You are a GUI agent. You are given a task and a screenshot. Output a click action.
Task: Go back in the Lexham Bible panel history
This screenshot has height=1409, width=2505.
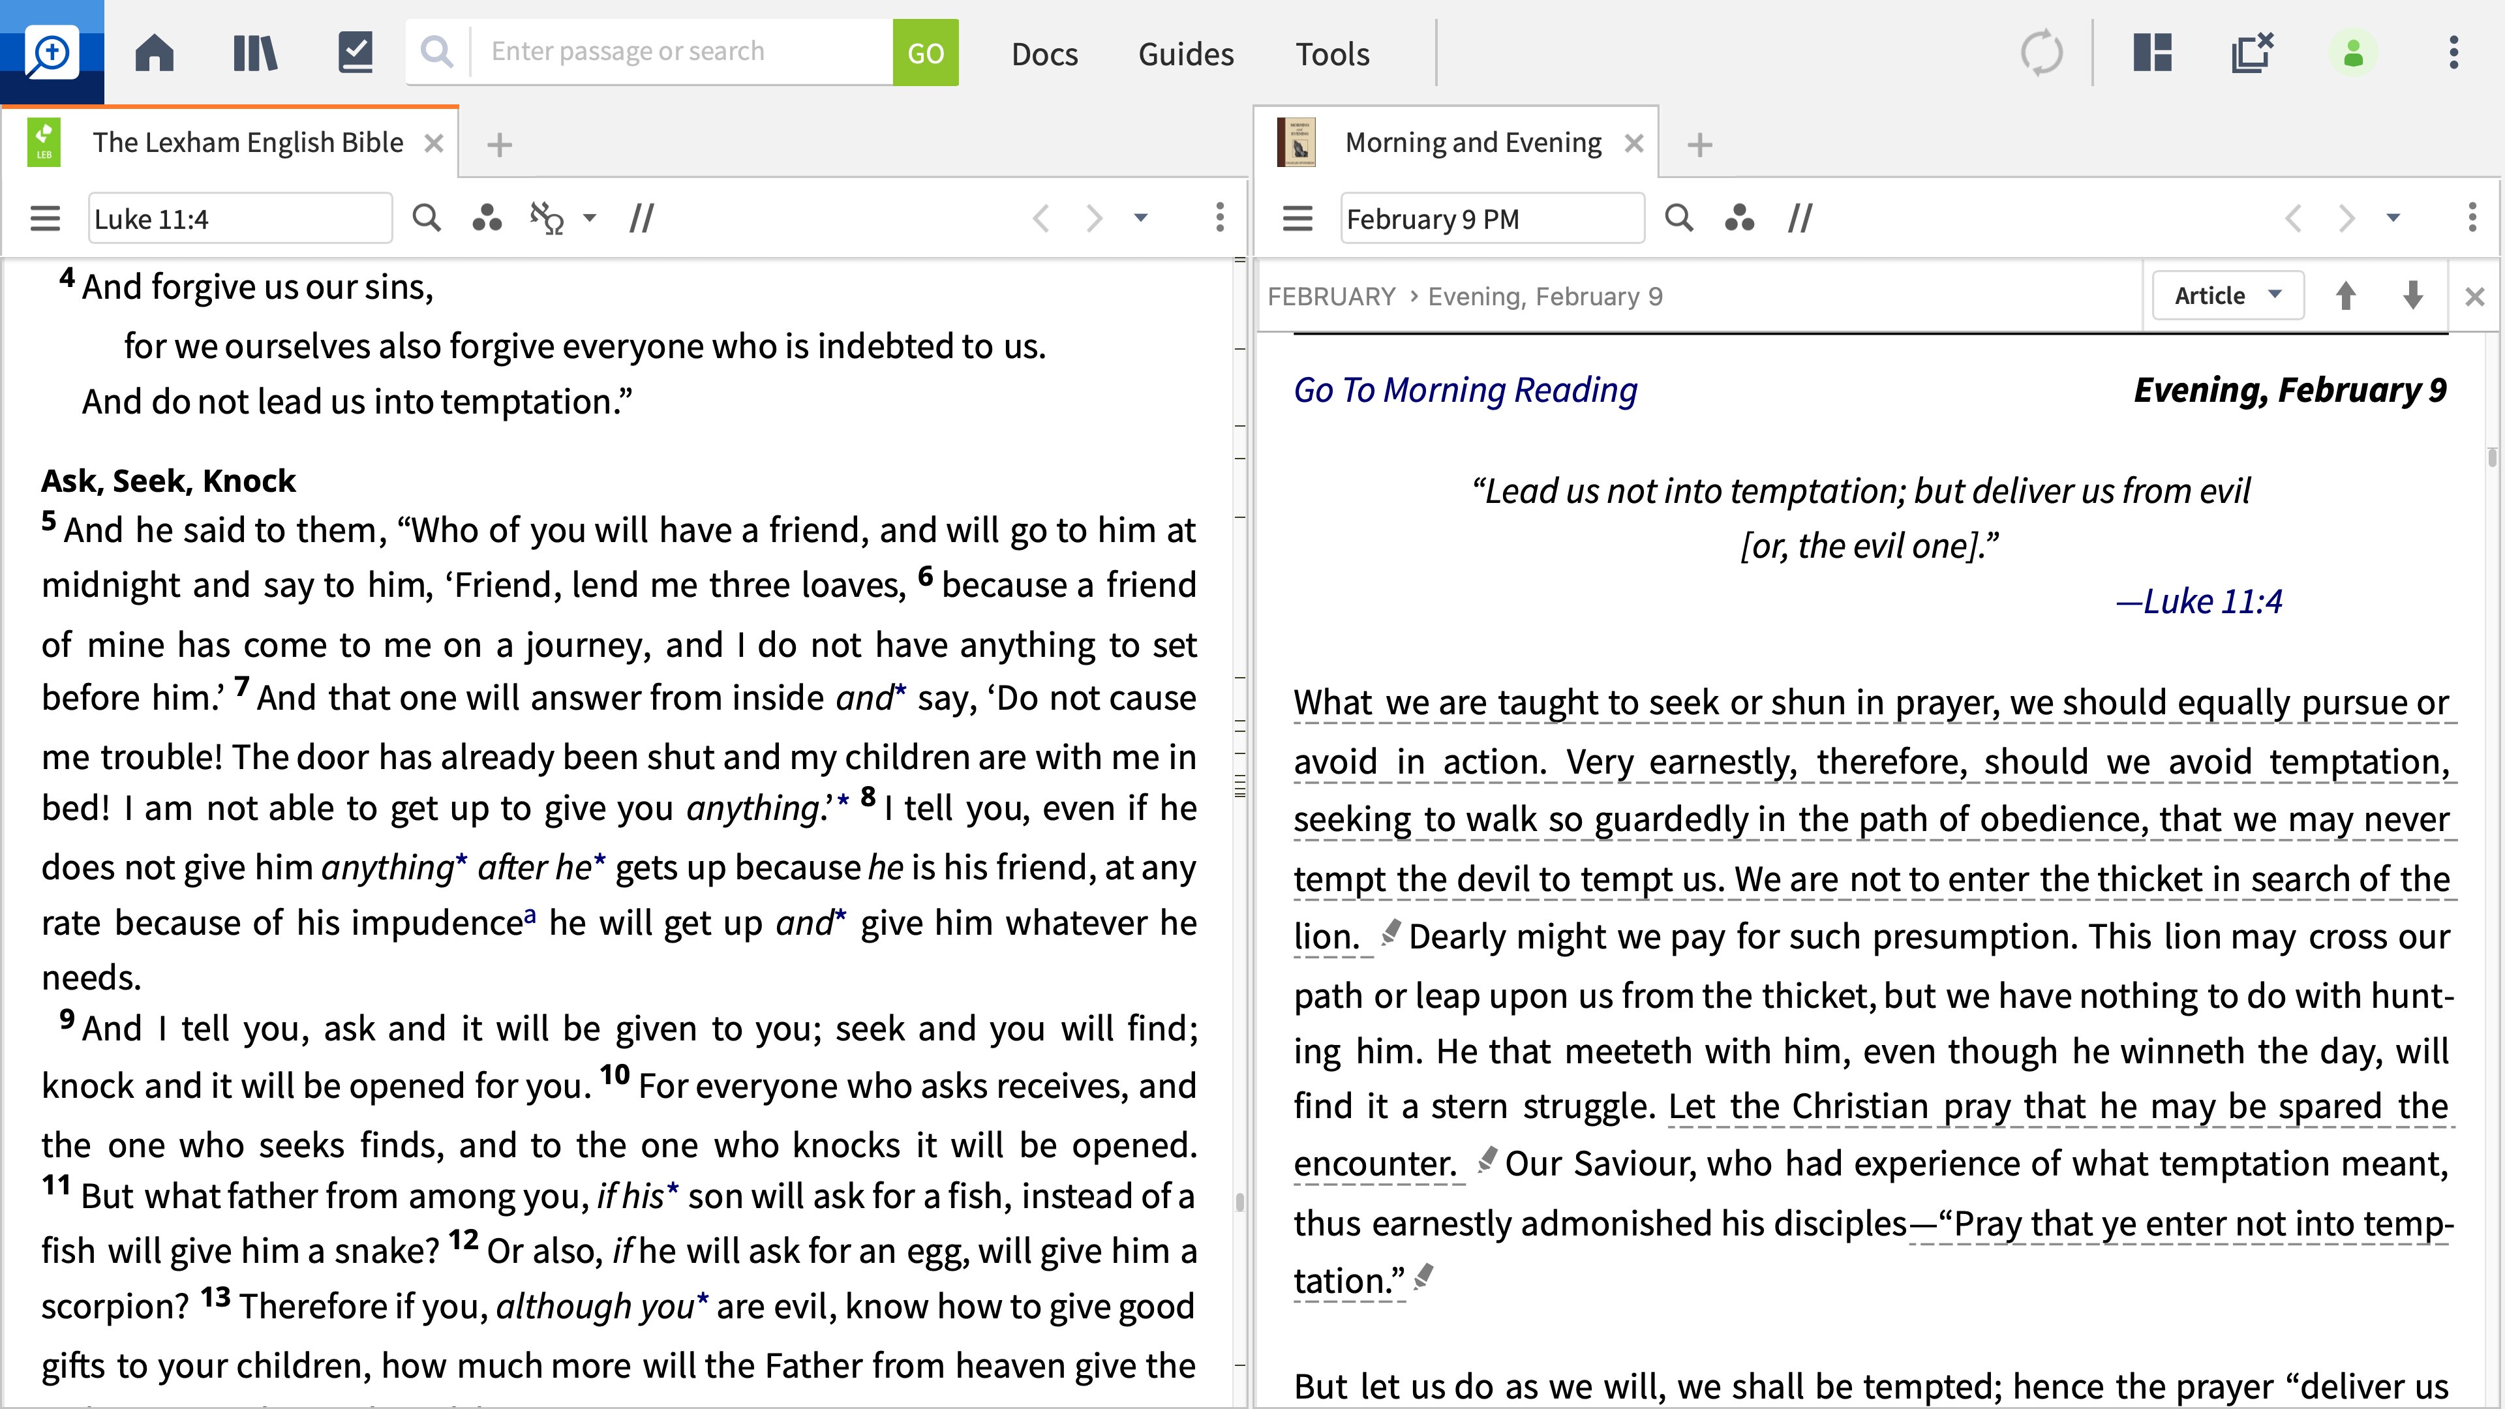coord(1040,218)
